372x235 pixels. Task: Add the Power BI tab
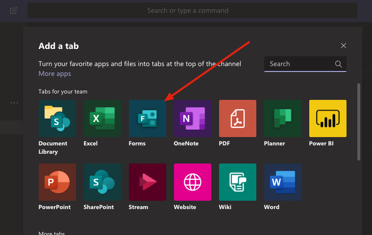327,118
